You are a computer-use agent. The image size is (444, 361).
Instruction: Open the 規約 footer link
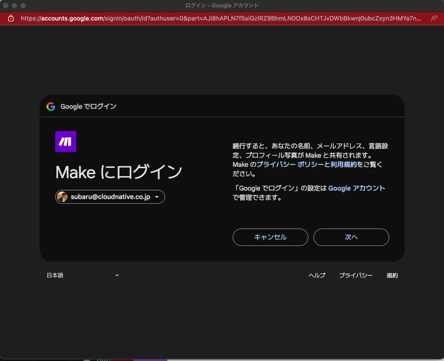tap(392, 276)
